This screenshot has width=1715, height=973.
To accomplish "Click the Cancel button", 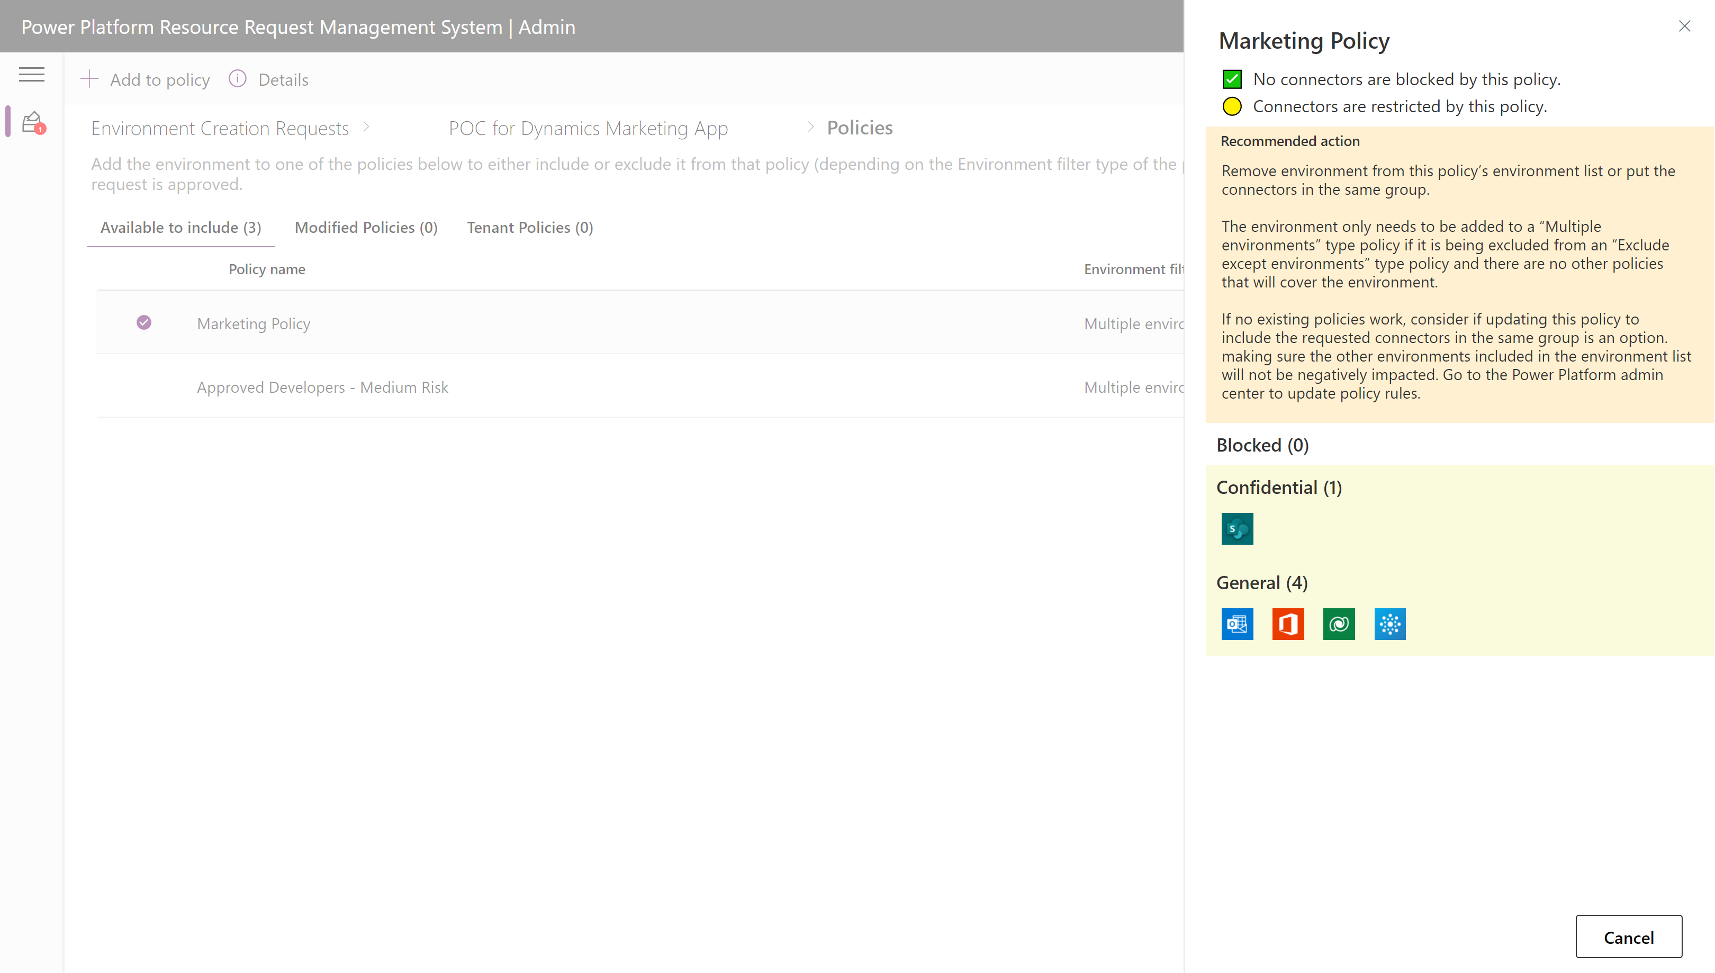I will click(1629, 936).
